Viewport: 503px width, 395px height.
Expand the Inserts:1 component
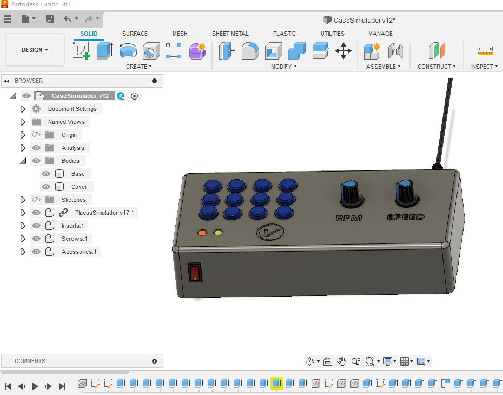tap(23, 226)
